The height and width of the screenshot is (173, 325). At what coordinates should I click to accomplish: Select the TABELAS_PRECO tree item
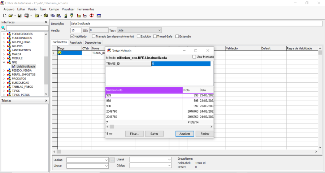click(x=22, y=87)
